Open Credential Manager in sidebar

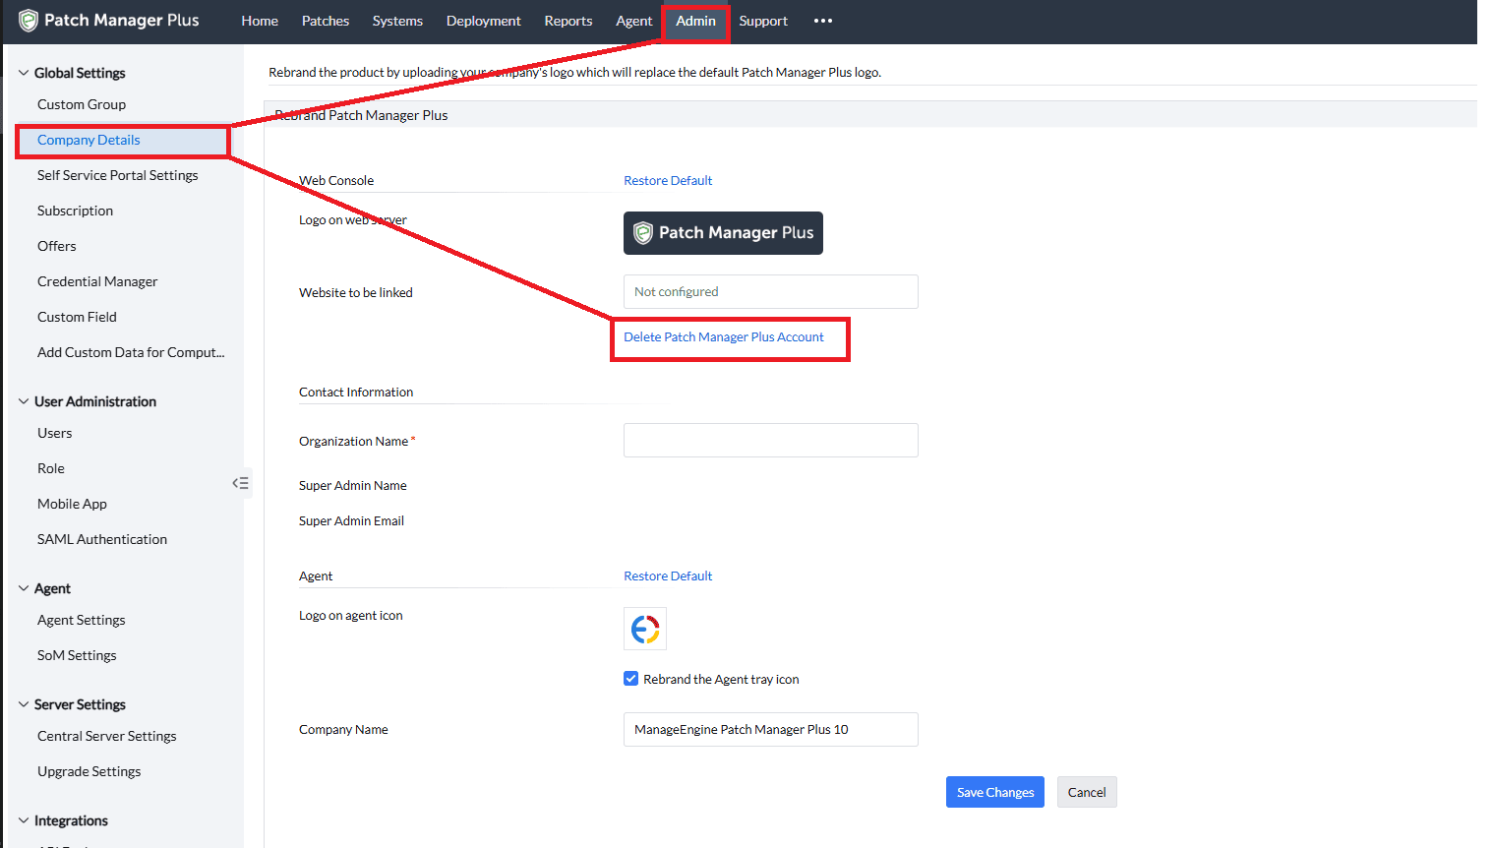pyautogui.click(x=97, y=281)
